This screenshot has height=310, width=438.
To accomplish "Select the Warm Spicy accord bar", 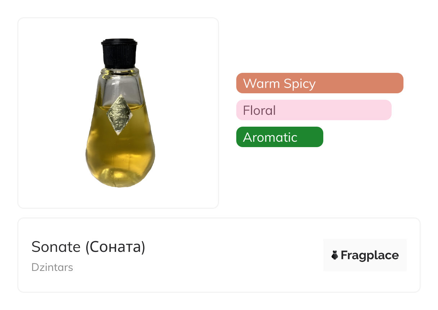I will [319, 83].
